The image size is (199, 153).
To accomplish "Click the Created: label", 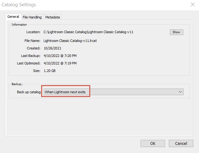I will click(x=34, y=48).
